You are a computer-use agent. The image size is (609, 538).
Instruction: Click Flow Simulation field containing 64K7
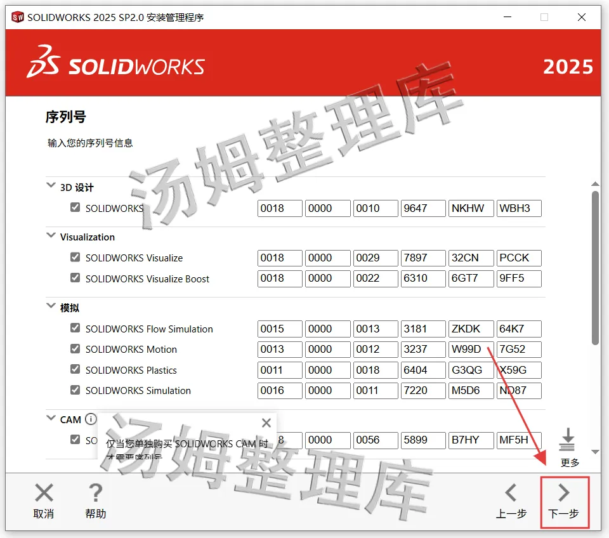point(519,329)
